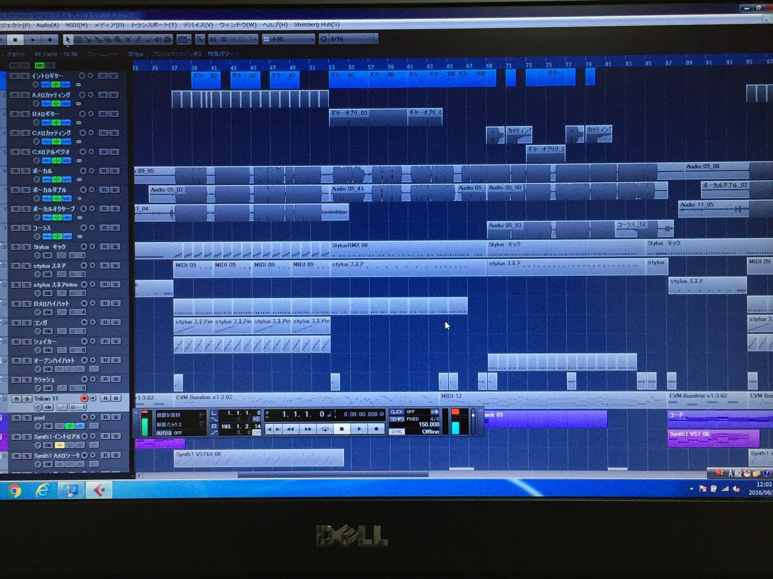This screenshot has width=773, height=579.
Task: Select the Draw pencil tool
Action: (137, 40)
